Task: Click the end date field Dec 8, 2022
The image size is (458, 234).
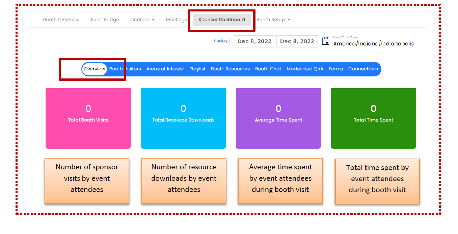Action: 297,41
